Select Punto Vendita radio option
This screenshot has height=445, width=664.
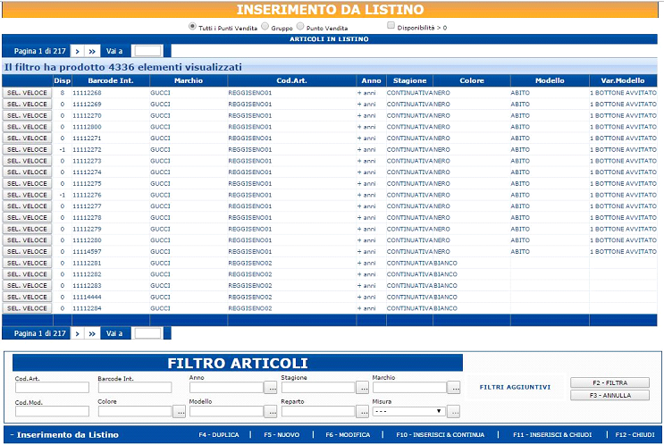(300, 26)
